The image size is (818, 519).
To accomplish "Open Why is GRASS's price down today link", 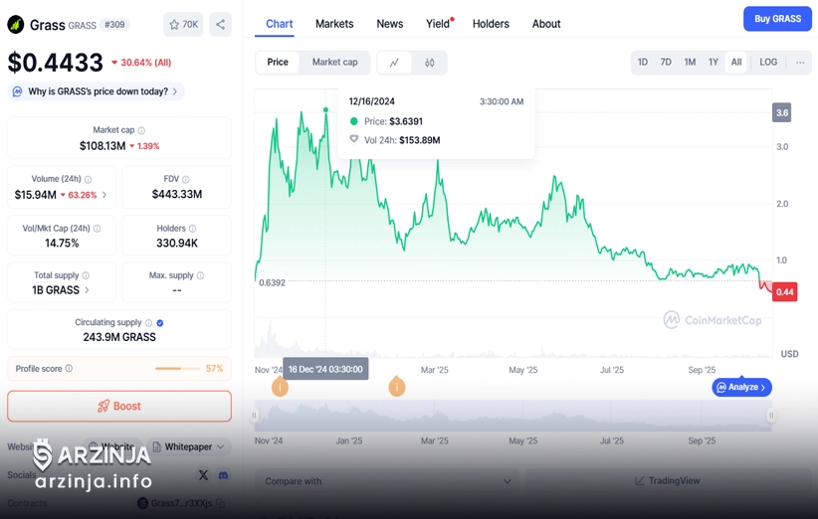I will [x=98, y=91].
